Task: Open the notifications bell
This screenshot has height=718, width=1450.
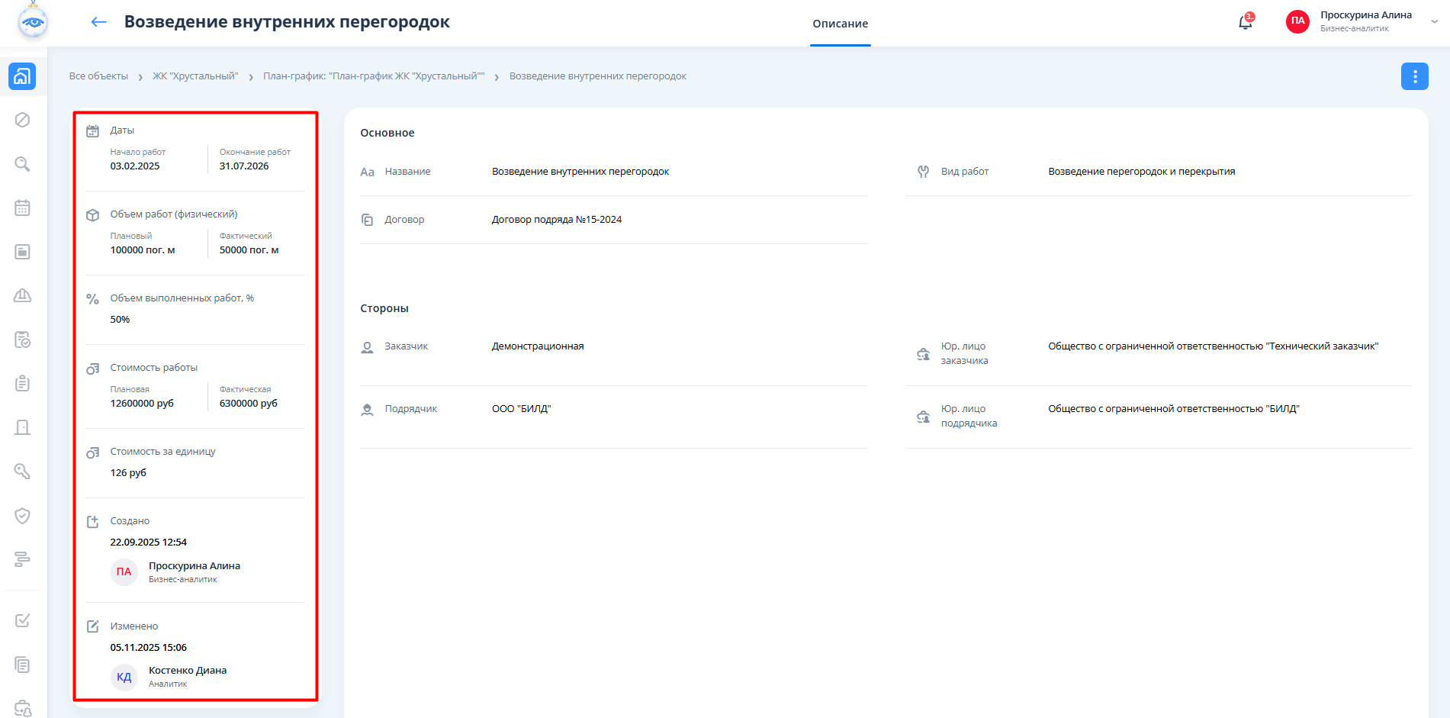Action: click(x=1245, y=22)
